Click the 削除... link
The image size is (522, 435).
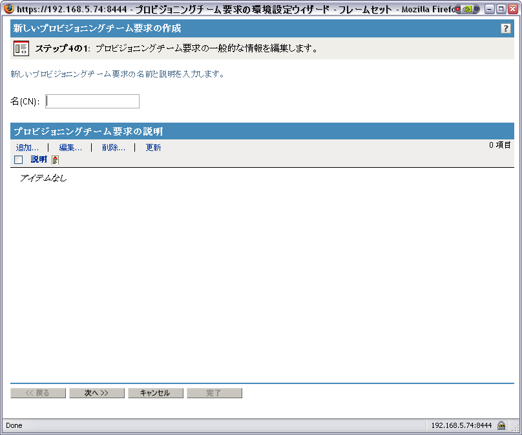pyautogui.click(x=114, y=148)
